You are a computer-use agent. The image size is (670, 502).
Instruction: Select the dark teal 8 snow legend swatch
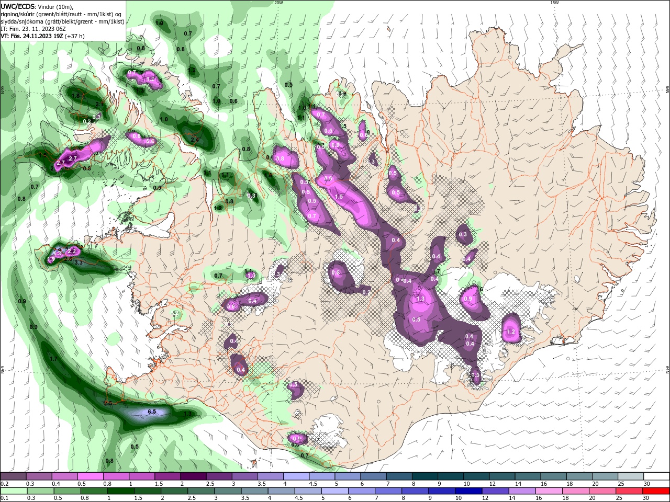pyautogui.click(x=425, y=476)
